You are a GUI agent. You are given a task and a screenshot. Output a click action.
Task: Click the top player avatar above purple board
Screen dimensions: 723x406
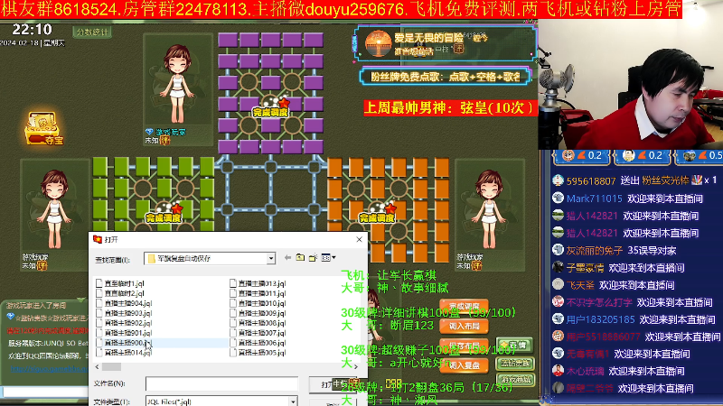(x=177, y=83)
